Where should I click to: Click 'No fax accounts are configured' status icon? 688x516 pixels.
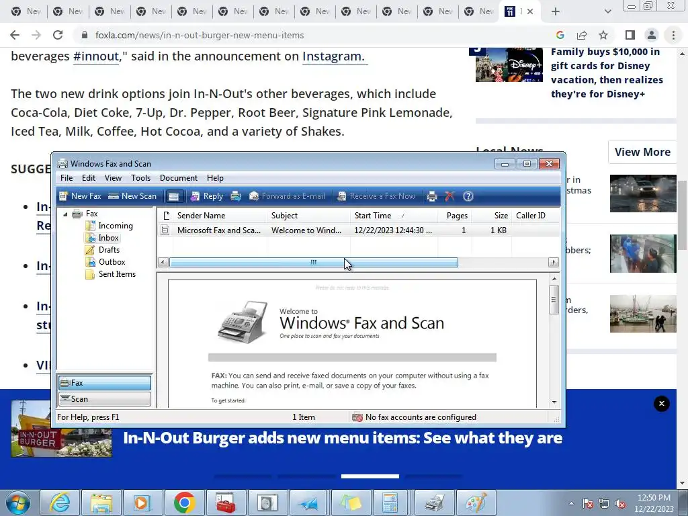(x=357, y=417)
